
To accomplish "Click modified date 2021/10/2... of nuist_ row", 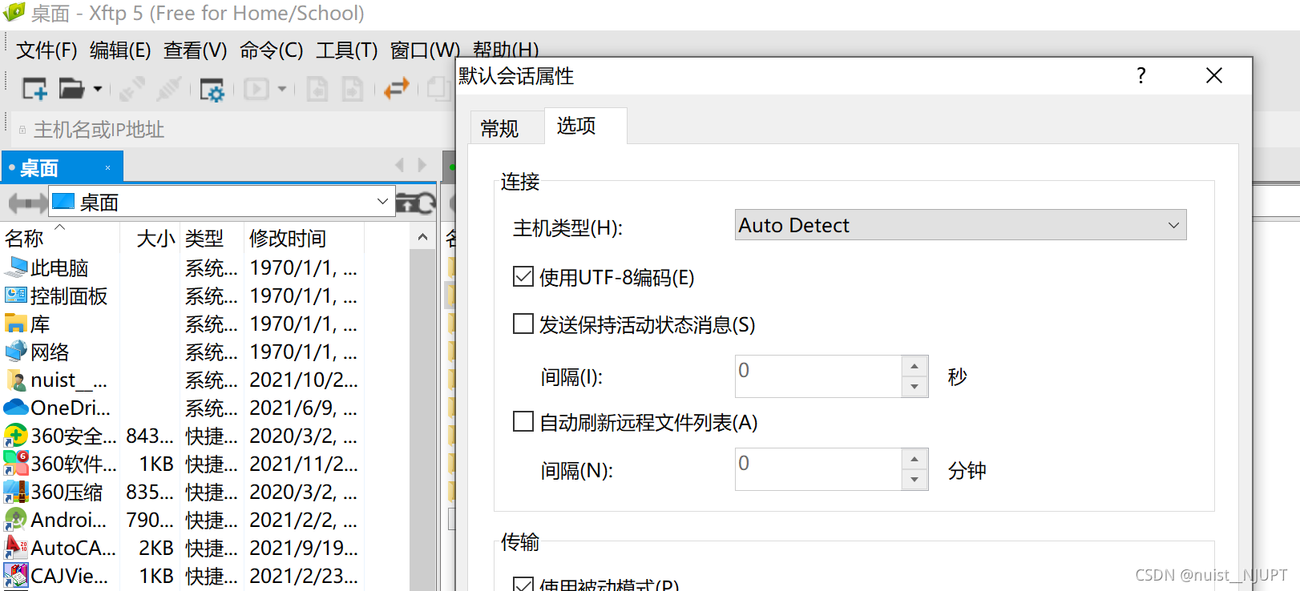I will (304, 380).
